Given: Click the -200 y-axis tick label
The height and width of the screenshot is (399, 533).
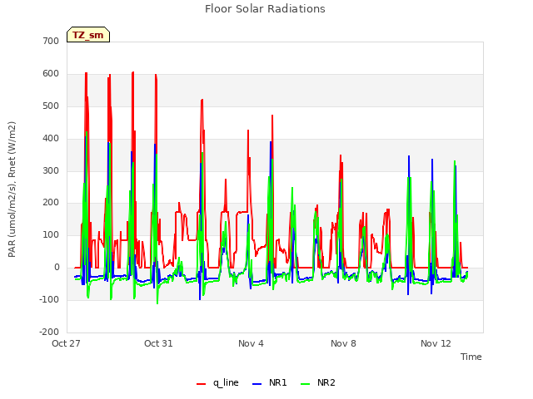Looking at the screenshot, I should point(49,332).
